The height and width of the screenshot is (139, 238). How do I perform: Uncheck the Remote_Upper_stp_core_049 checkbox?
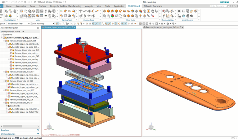(x=11, y=50)
